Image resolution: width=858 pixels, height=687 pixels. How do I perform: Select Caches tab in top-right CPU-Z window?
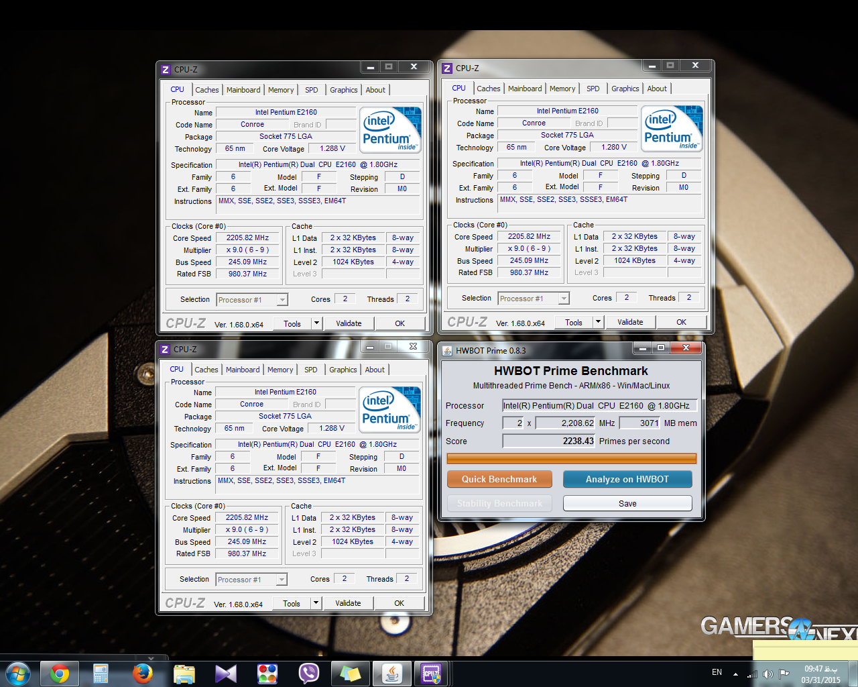[489, 89]
